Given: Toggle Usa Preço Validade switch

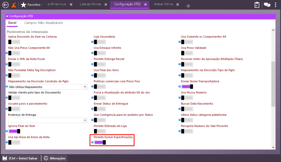Looking at the screenshot, I should (x=187, y=53).
